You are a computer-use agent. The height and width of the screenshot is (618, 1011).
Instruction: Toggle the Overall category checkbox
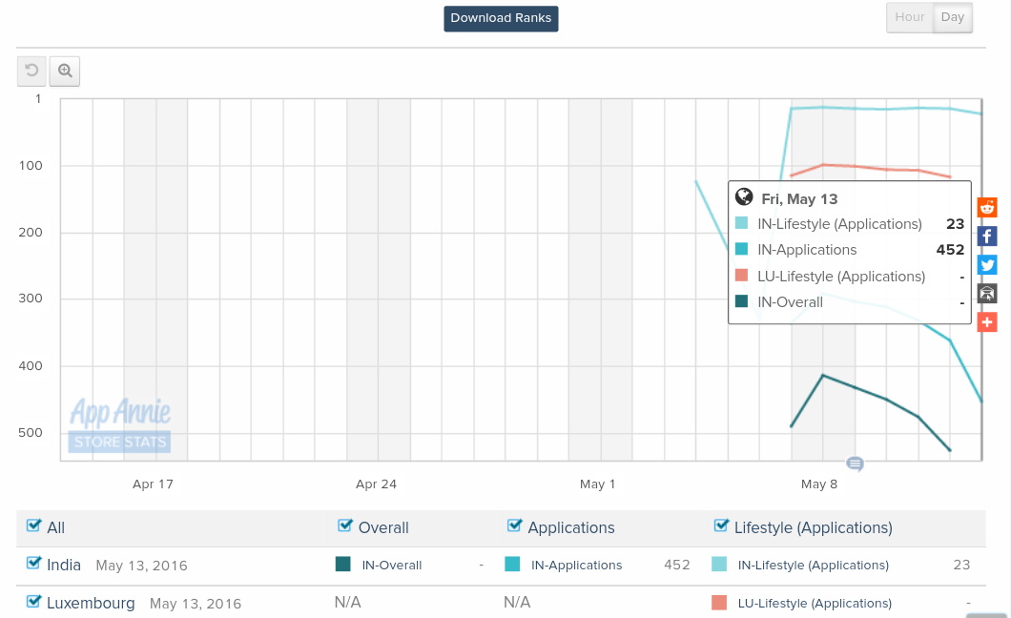point(345,526)
